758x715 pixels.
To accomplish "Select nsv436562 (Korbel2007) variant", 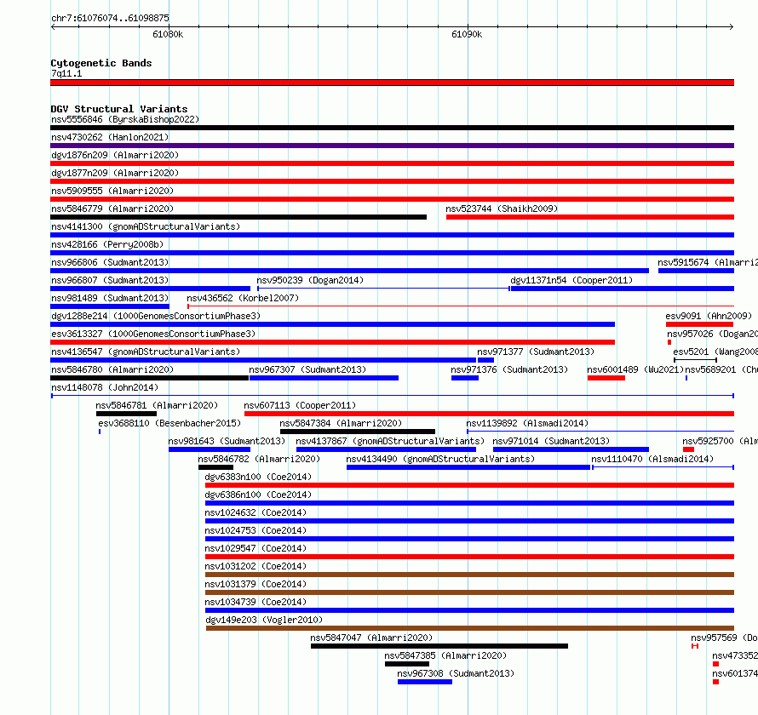I will click(243, 298).
